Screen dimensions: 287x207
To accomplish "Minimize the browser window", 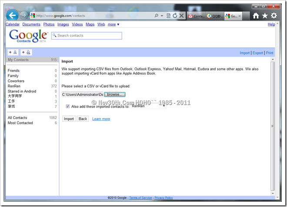I will 256,7.
